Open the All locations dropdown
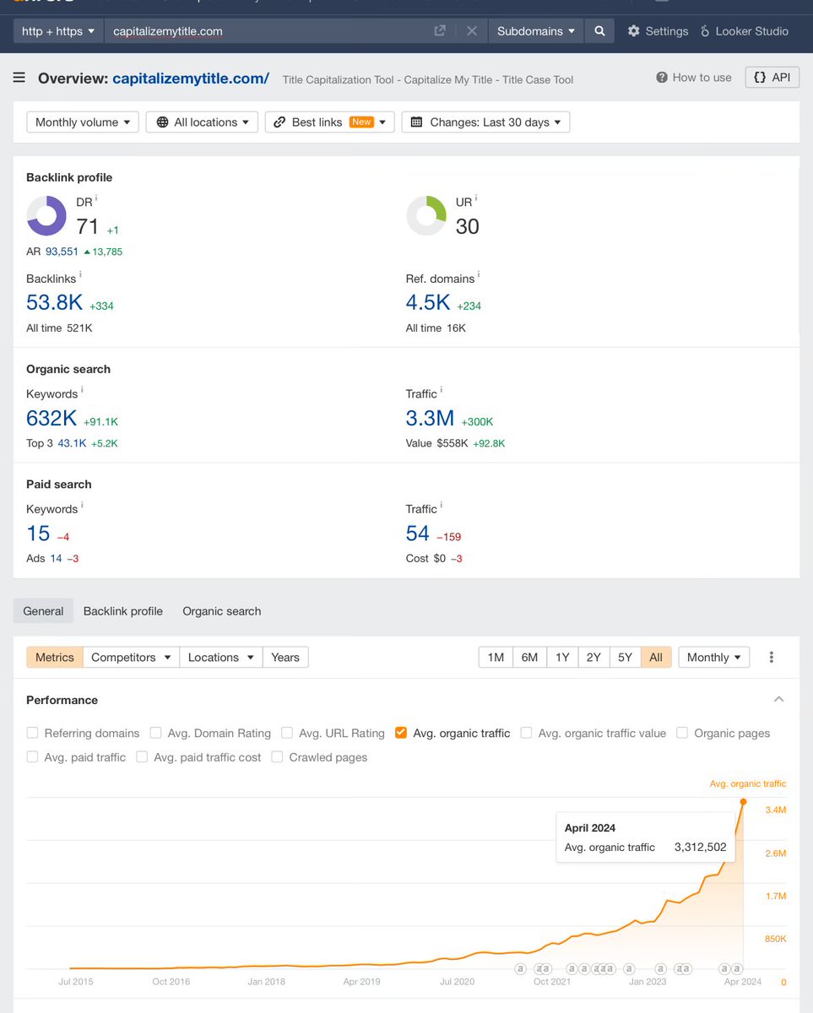 click(202, 122)
